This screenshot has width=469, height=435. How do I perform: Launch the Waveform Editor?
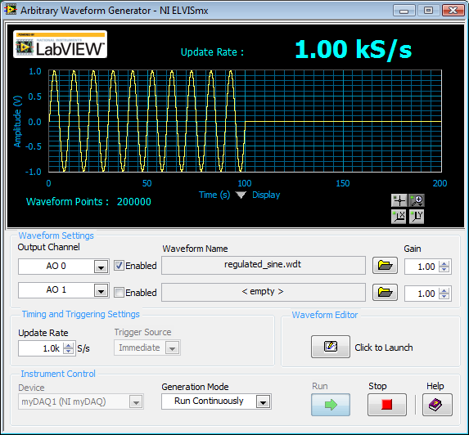tap(331, 347)
